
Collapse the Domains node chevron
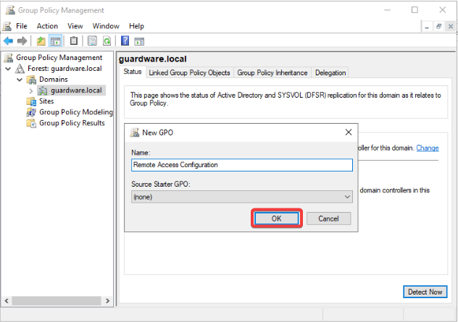[20, 80]
